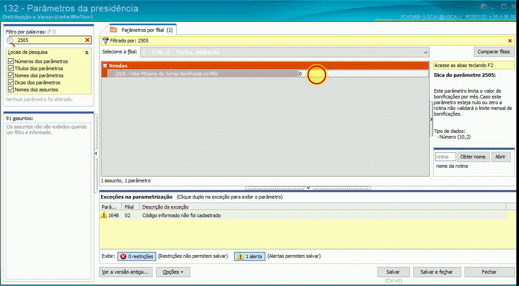Click 'Código informado não foi cadastrado' exception text
This screenshot has width=519, height=286.
coord(181,215)
